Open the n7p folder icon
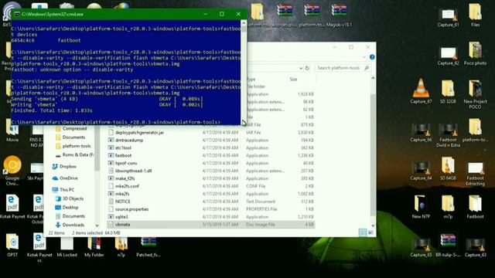Screen dimensions: 495x278 [121, 247]
